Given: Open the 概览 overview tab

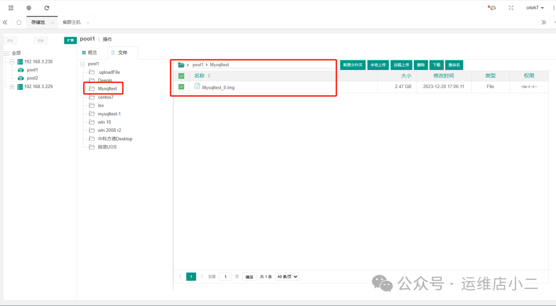Looking at the screenshot, I should click(90, 53).
